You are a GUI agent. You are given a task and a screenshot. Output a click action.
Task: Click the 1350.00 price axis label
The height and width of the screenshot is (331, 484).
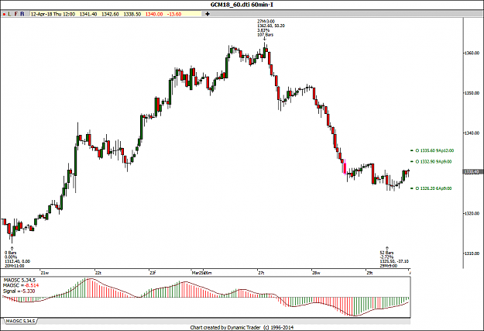pyautogui.click(x=472, y=93)
